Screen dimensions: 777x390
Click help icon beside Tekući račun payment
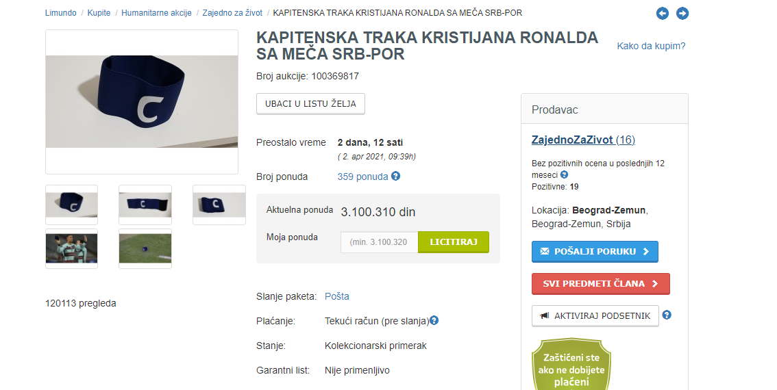pos(434,320)
